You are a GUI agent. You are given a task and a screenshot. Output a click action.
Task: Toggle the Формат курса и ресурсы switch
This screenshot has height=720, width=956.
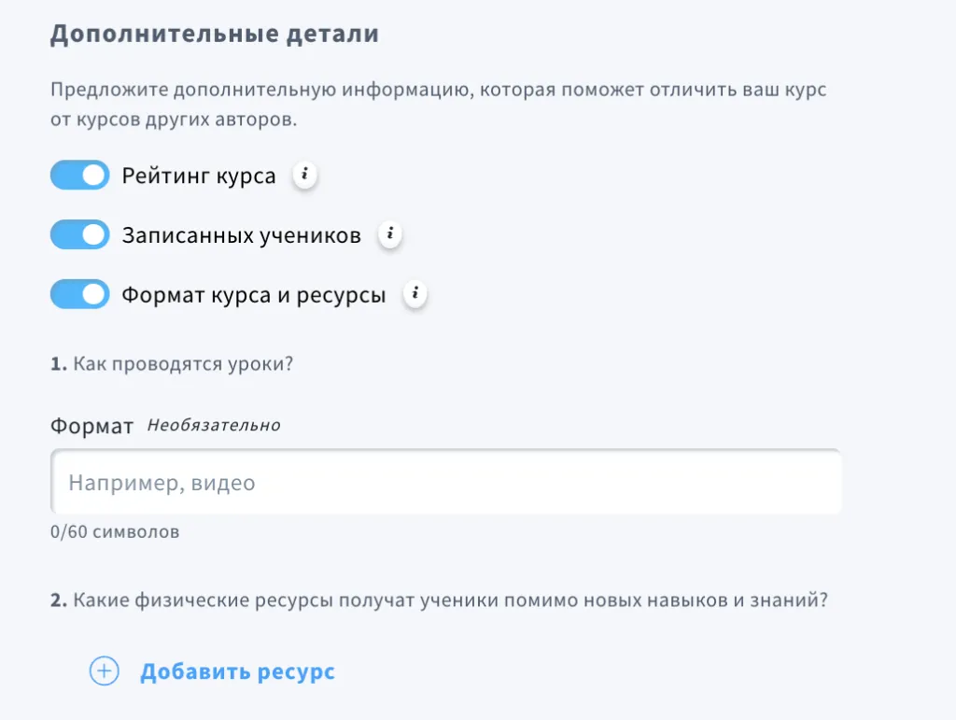tap(80, 294)
